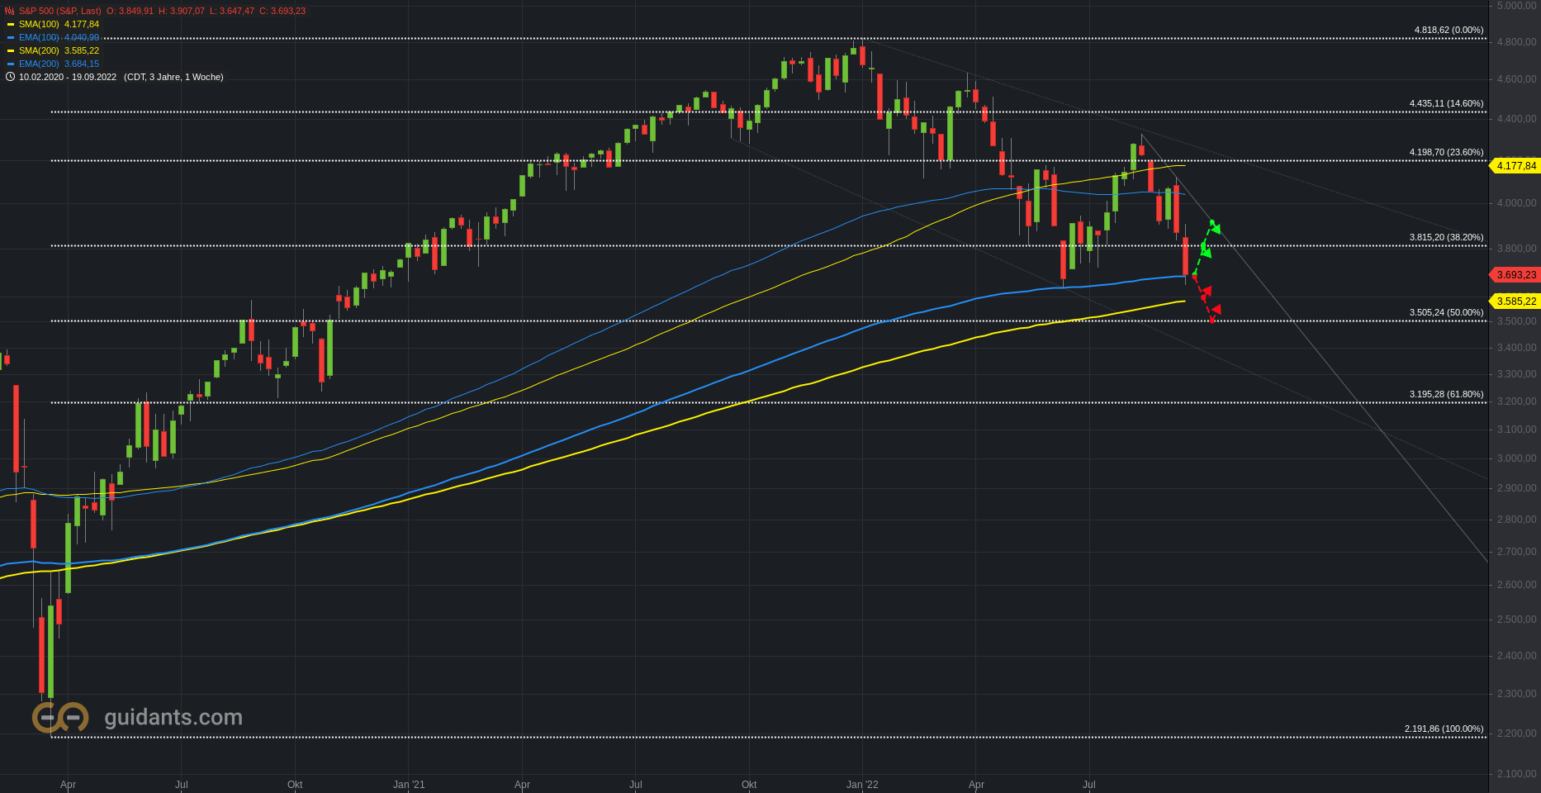Click the yellow swatch of SMA(100)

click(x=11, y=24)
